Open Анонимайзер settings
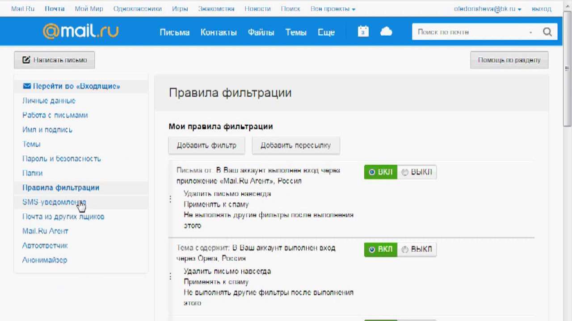Viewport: 572px width, 321px height. click(45, 260)
